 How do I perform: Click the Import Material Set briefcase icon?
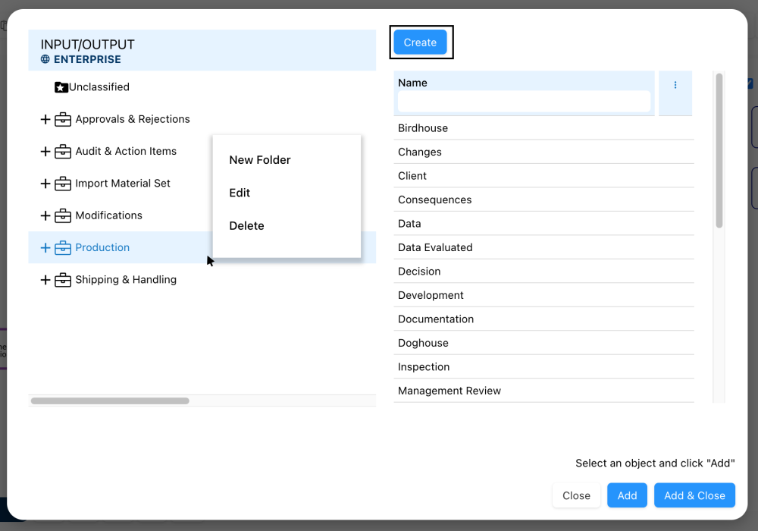point(63,184)
